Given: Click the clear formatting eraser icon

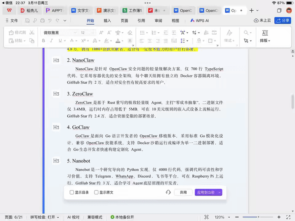Looking at the screenshot, I should tap(130, 33).
